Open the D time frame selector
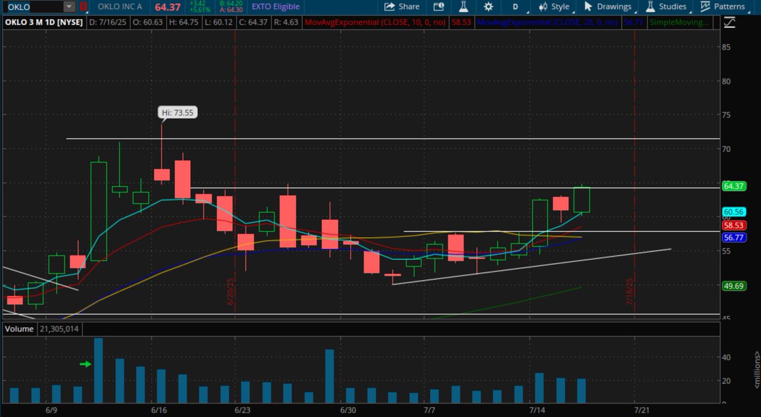This screenshot has height=417, width=761. click(x=516, y=7)
